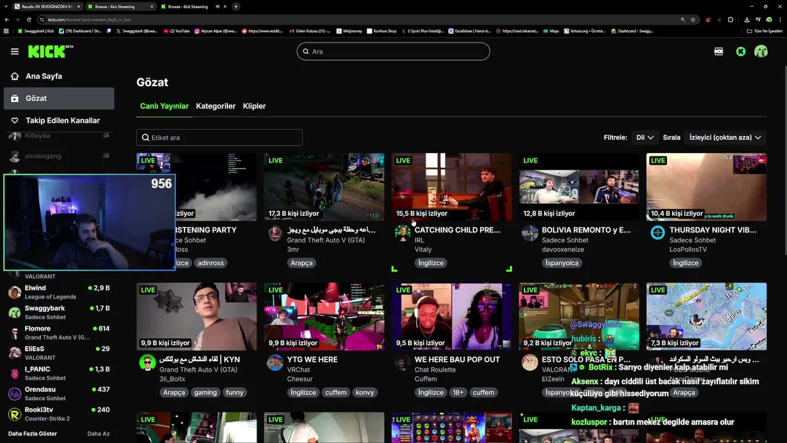787x443 pixels.
Task: Click Daha Fazla Göster in sidebar
Action: (33, 434)
